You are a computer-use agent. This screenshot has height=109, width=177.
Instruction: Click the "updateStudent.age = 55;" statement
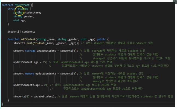click(30, 62)
